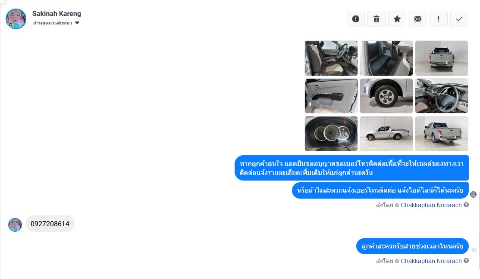Screen dimensions: 480x279
Task: Open the dashboard gauge cluster photo
Action: (x=331, y=134)
